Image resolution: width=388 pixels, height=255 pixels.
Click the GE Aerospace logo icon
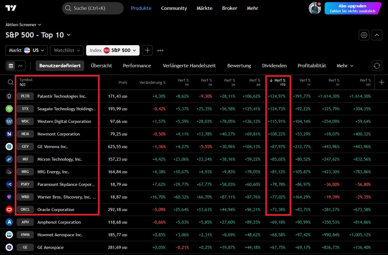tap(9, 247)
